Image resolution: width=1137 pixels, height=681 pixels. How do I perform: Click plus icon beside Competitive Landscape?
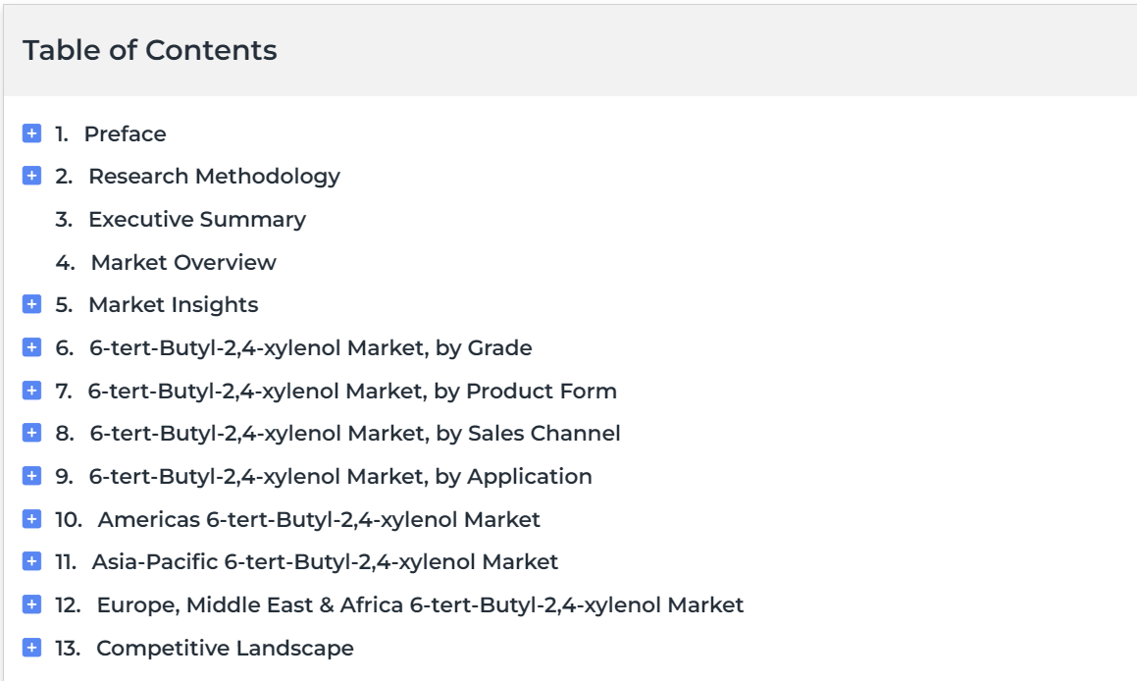(x=32, y=647)
